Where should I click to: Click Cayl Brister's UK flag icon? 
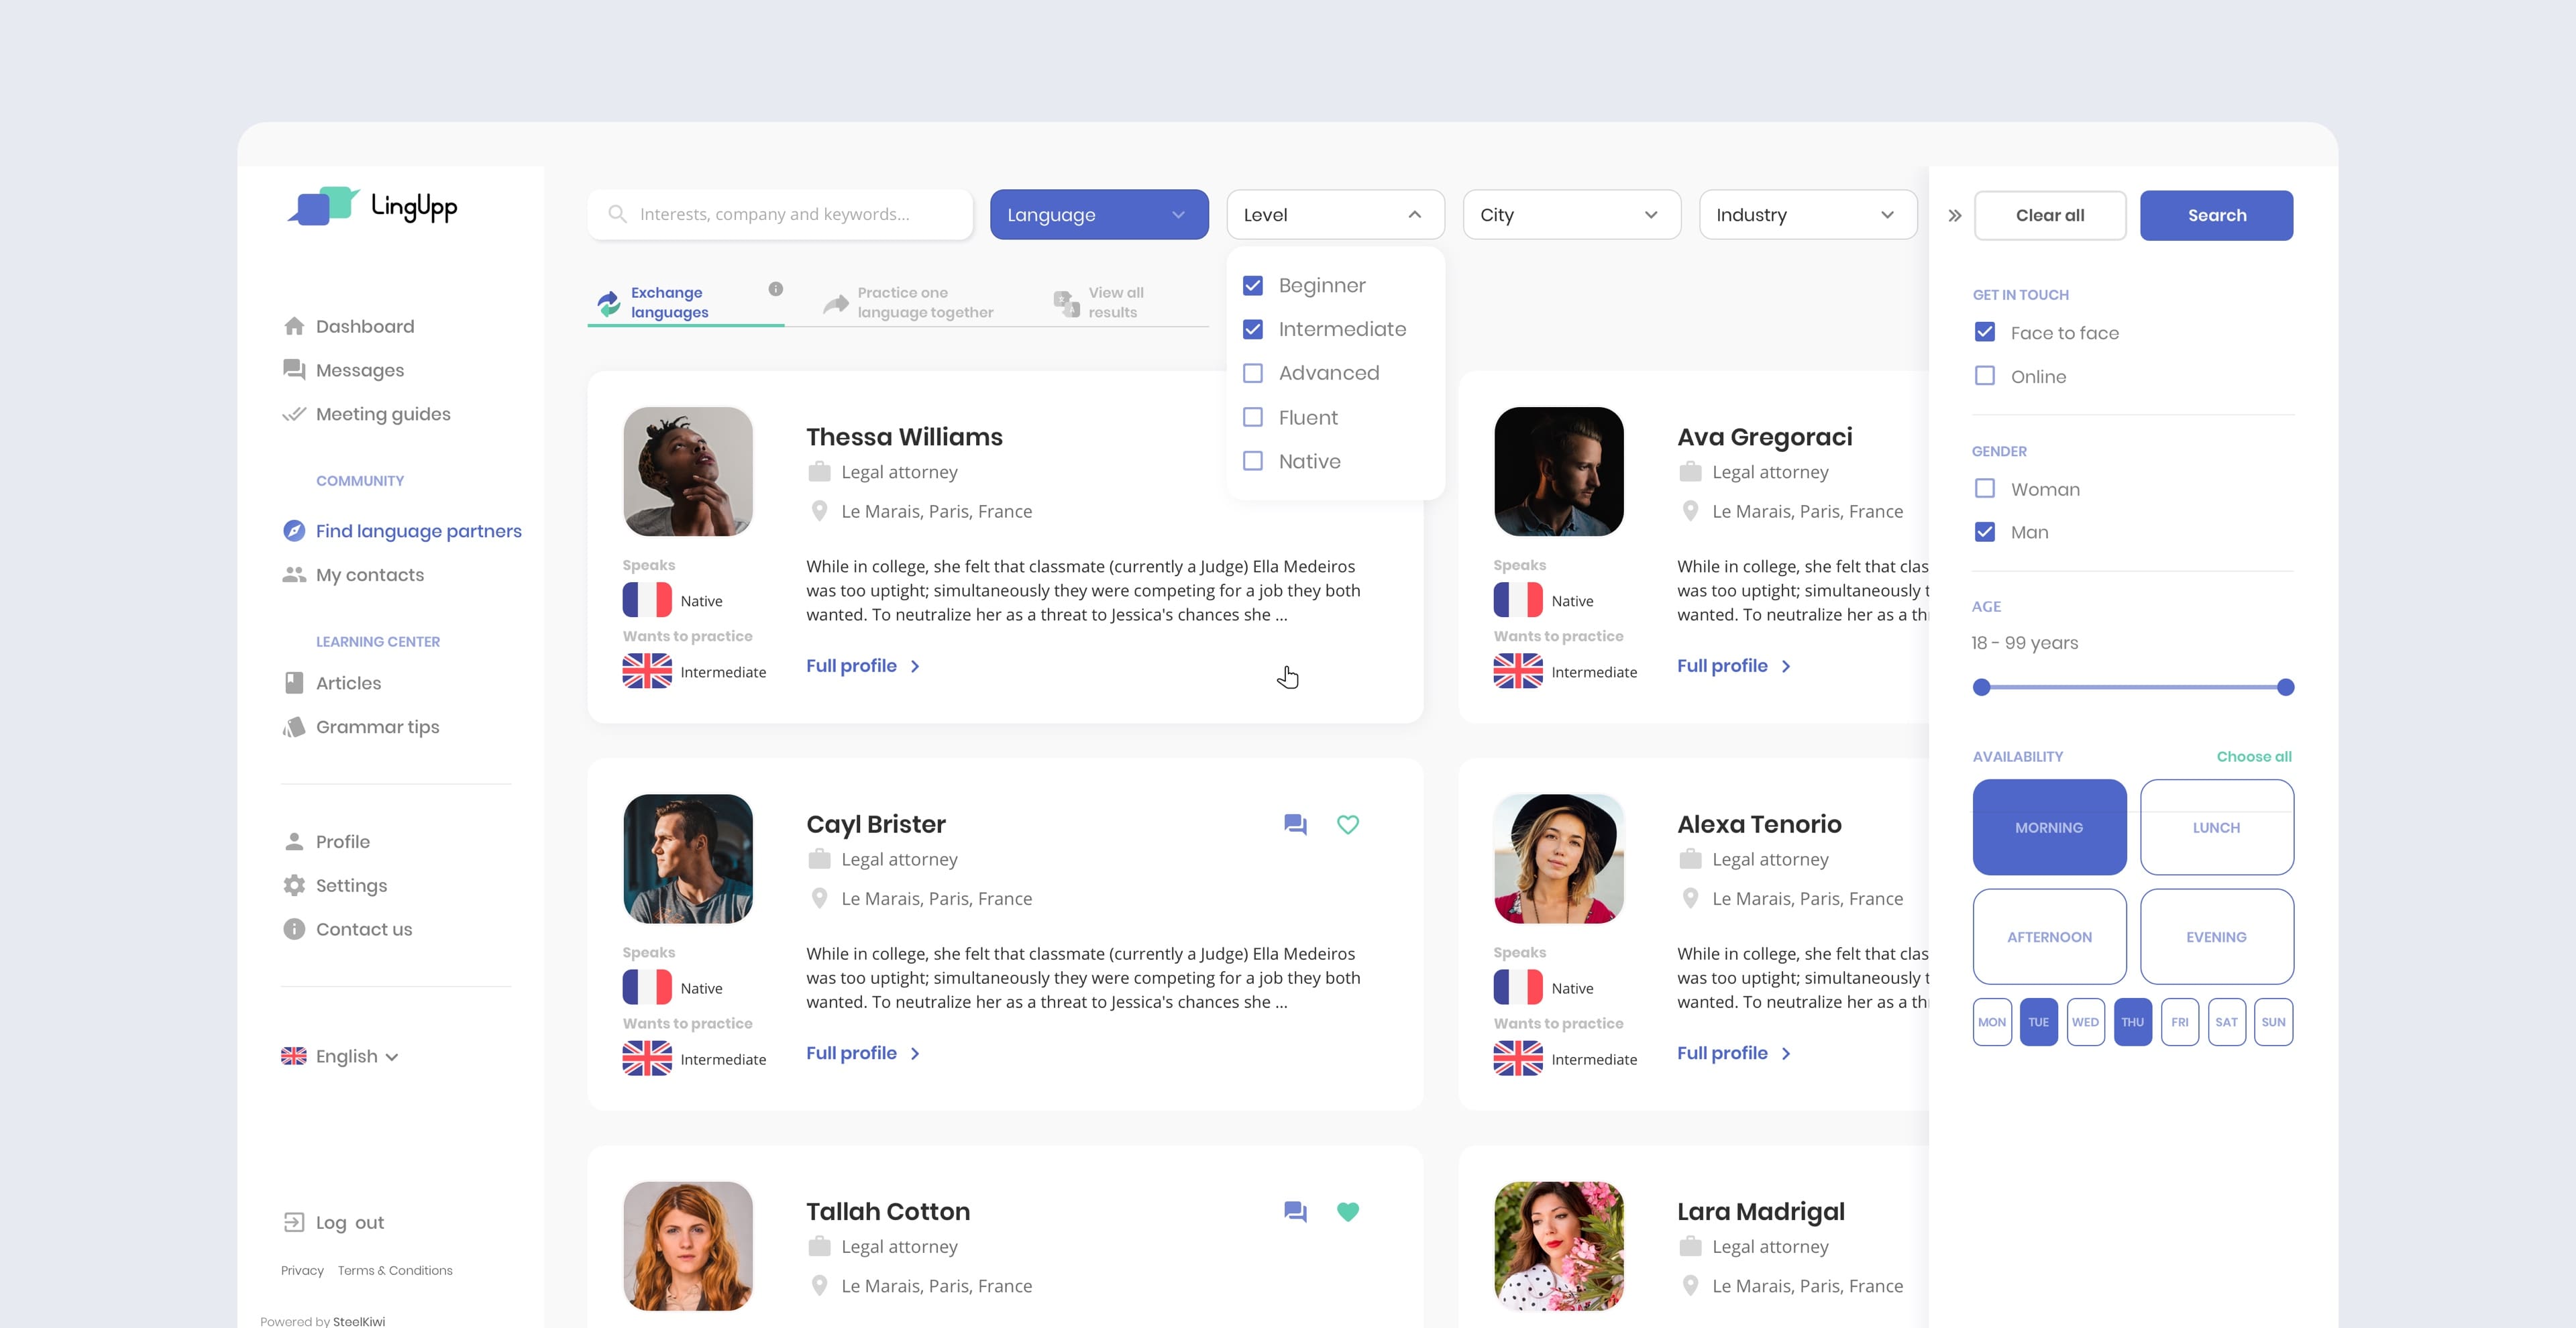tap(647, 1058)
